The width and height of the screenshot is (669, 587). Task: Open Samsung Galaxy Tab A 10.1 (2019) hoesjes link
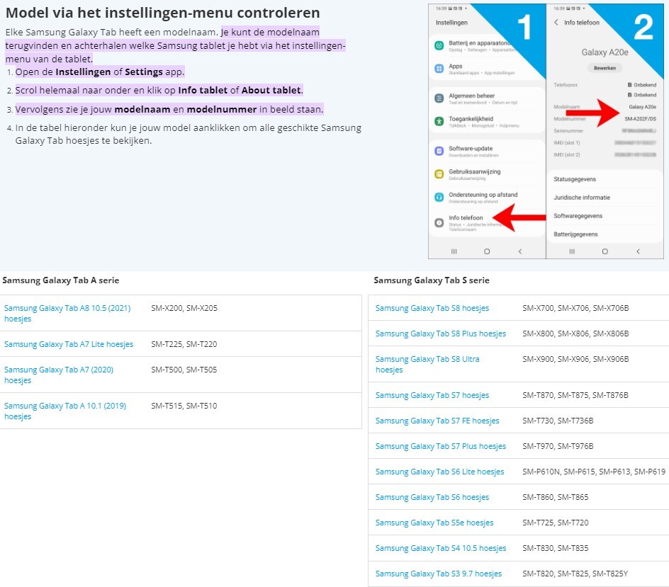pos(65,411)
